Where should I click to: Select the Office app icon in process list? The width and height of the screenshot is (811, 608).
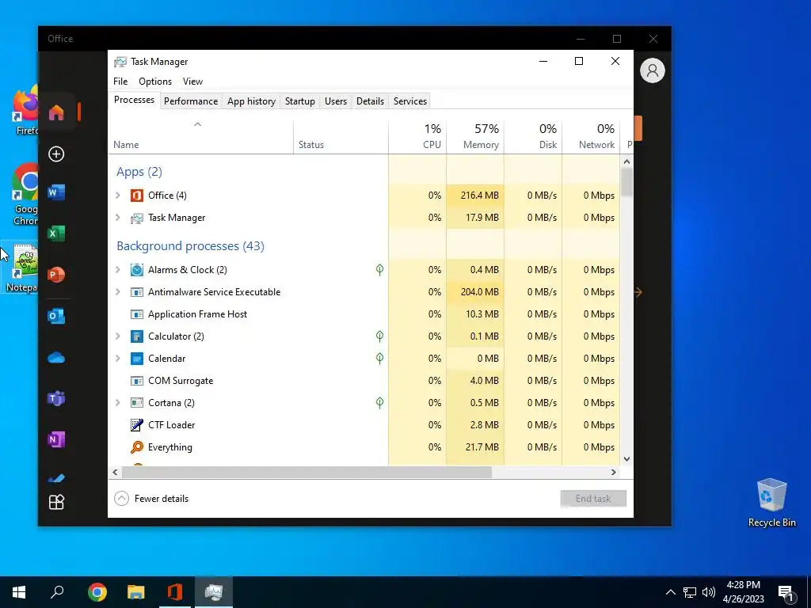136,196
